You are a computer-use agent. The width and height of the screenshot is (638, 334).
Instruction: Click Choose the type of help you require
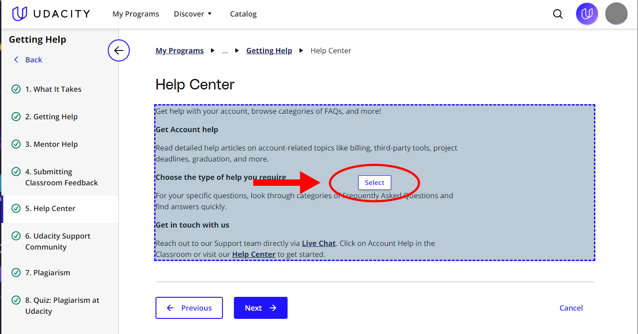pos(221,177)
